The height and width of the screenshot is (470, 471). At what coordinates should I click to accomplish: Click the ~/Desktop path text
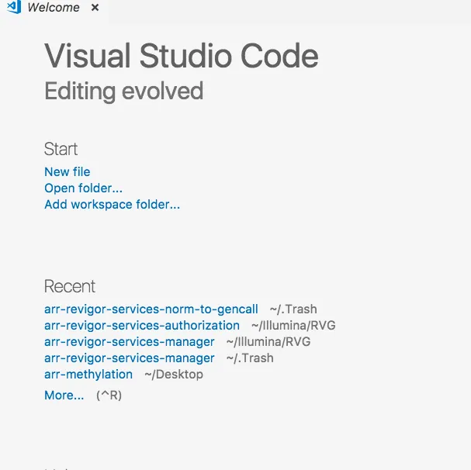174,374
